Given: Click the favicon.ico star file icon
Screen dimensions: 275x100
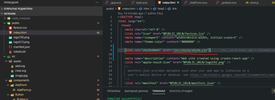Looking at the screenshot, I should [x=10, y=28].
